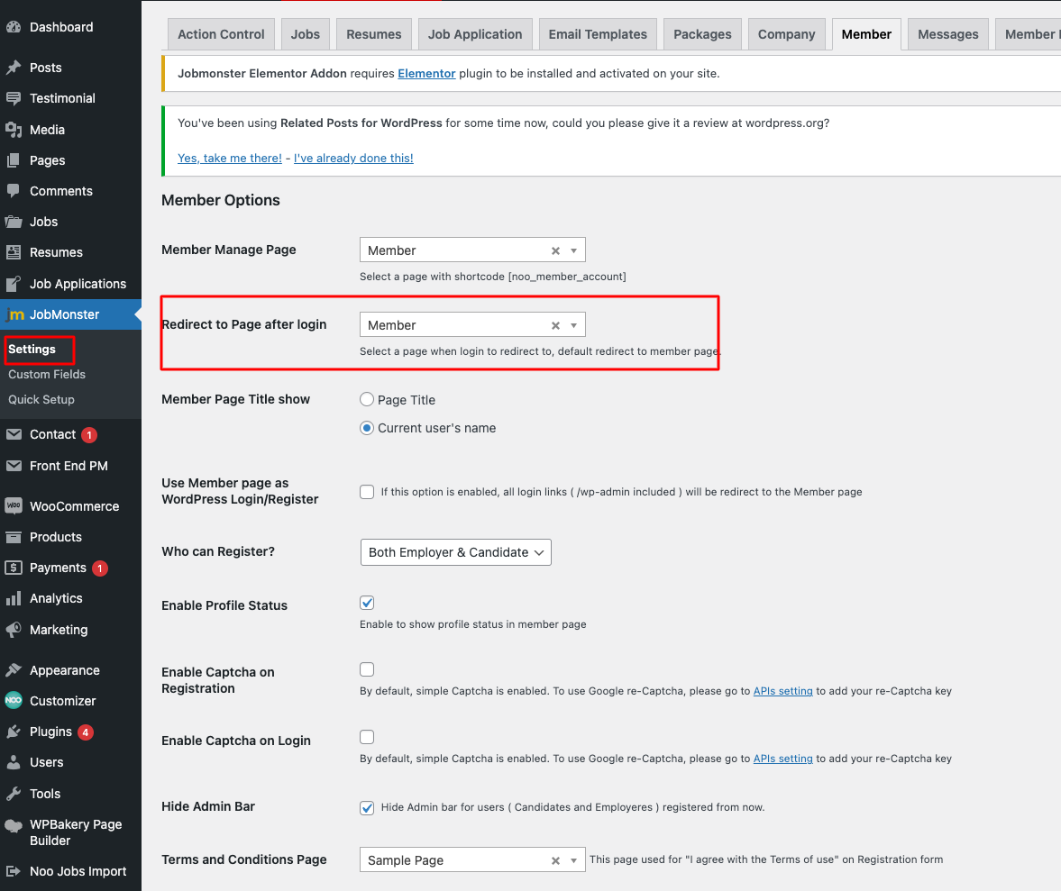Open Terms and Conditions Page dropdown
This screenshot has width=1061, height=891.
472,859
